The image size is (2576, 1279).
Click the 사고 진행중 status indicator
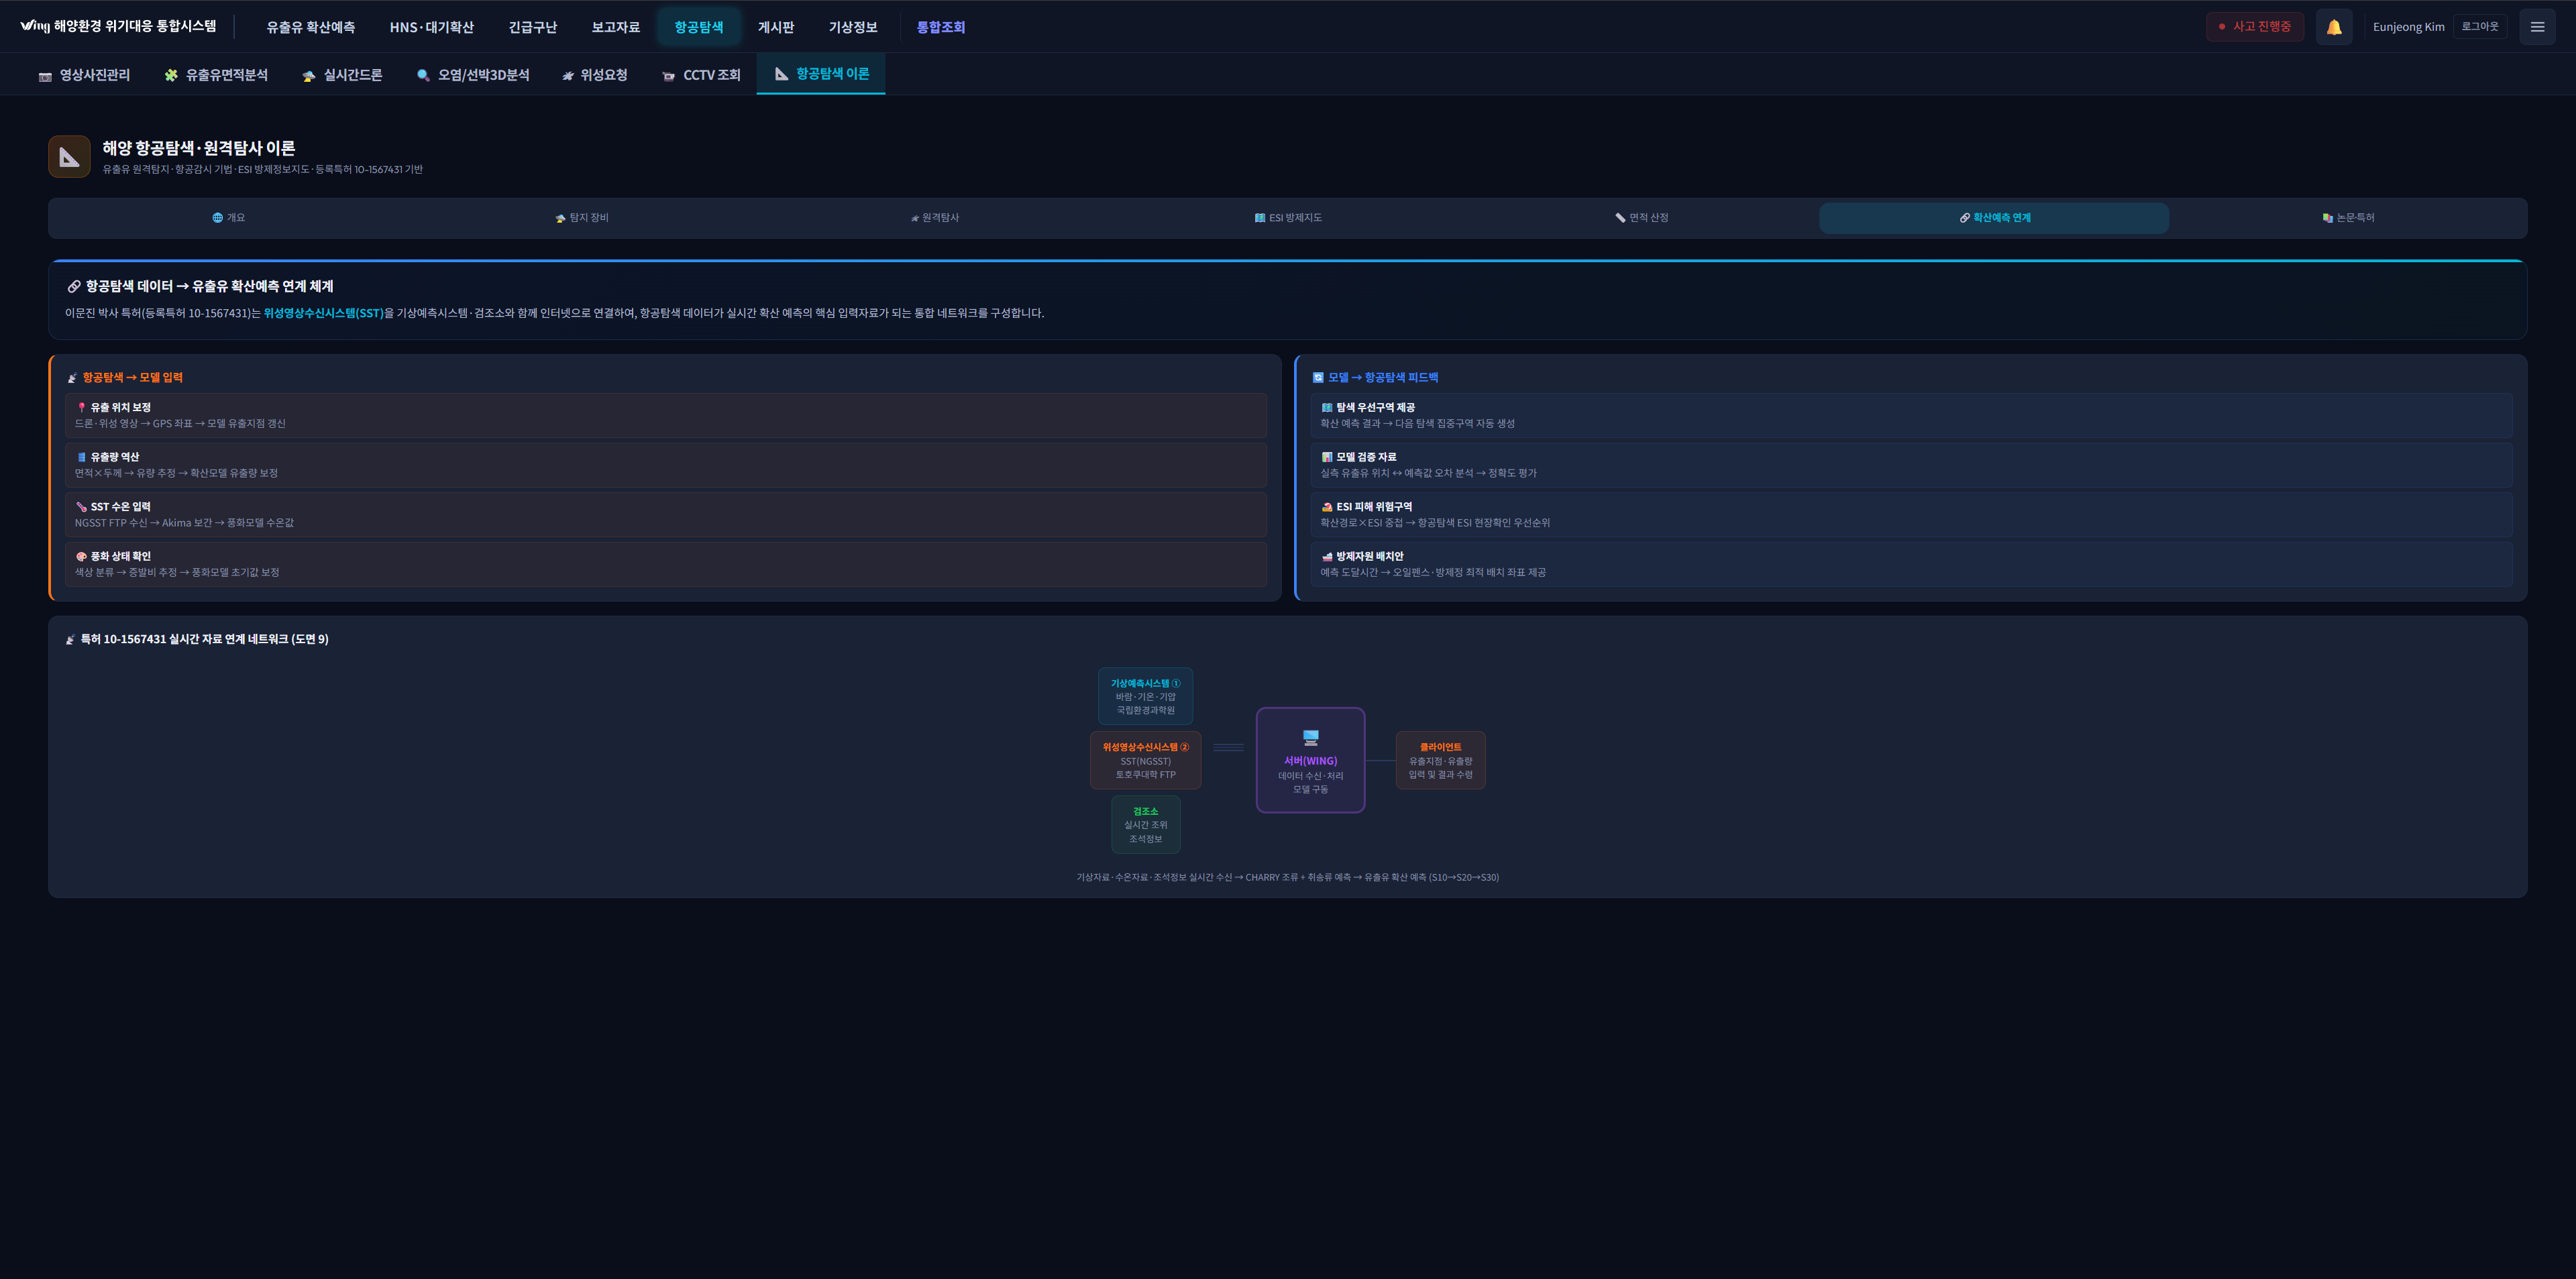[x=2254, y=27]
